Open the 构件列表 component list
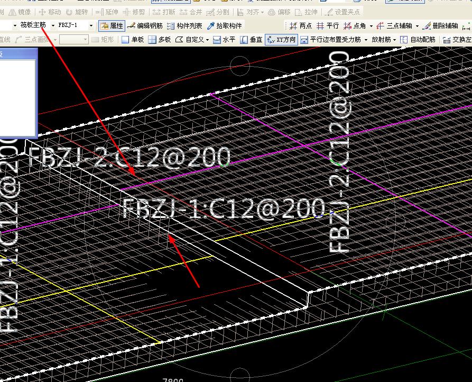The width and height of the screenshot is (472, 382). click(x=184, y=26)
